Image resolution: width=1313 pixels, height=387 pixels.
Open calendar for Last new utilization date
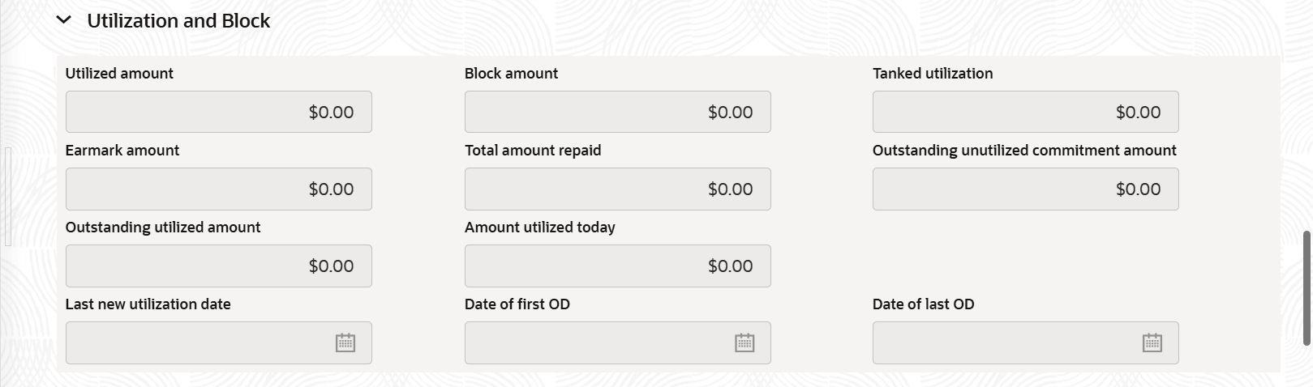(345, 342)
